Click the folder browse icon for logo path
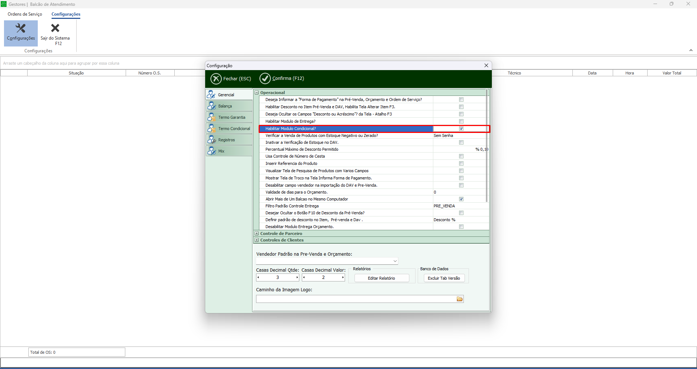 460,299
